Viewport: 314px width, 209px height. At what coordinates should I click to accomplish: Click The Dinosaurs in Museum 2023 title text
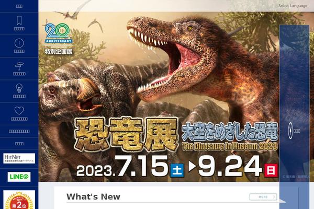pos(230,147)
